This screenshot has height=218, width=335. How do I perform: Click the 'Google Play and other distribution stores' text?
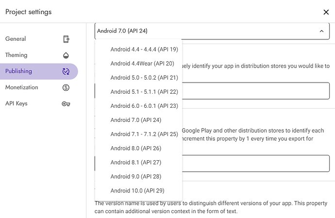pos(236,131)
